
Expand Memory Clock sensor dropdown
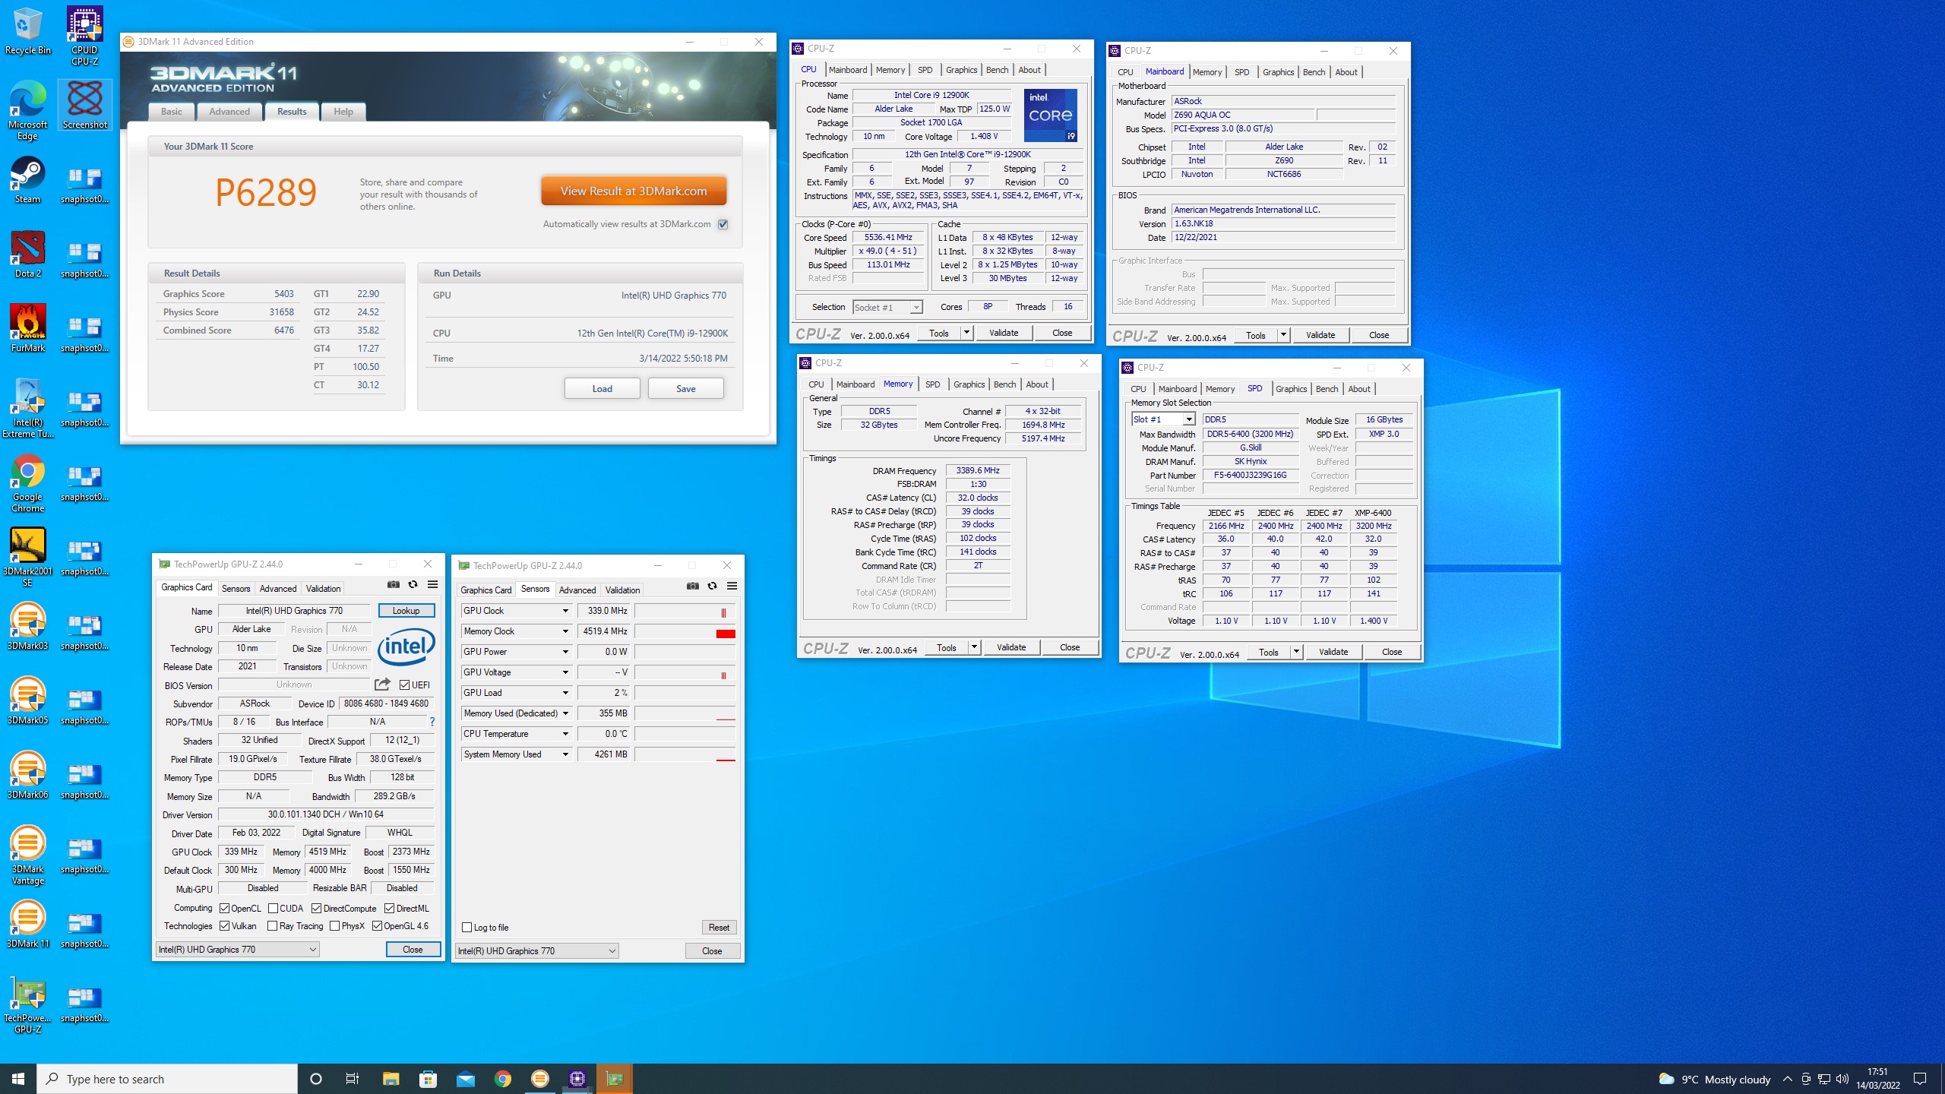point(565,631)
